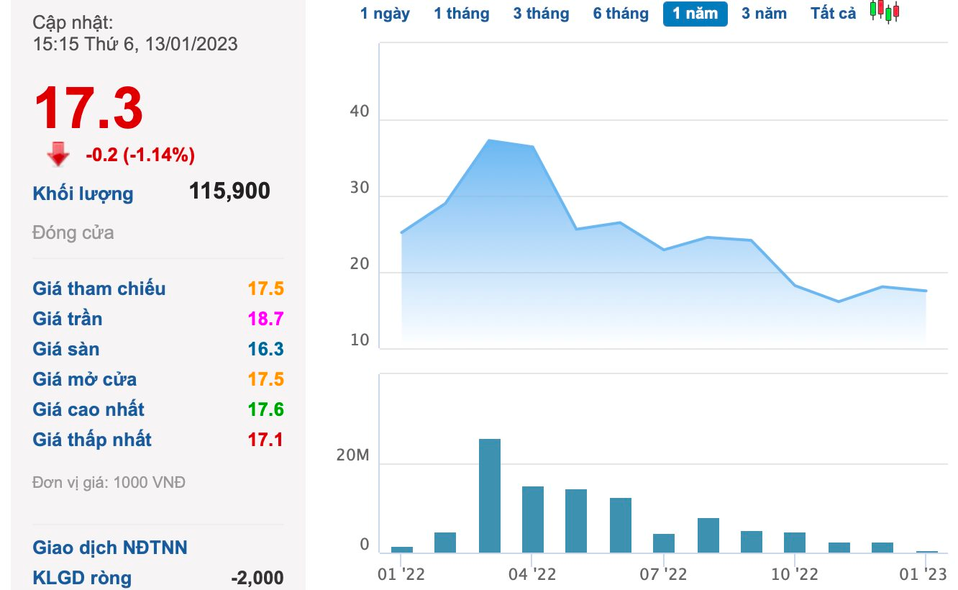Click volume bar above 07 '22 label
The height and width of the screenshot is (590, 958).
point(664,543)
